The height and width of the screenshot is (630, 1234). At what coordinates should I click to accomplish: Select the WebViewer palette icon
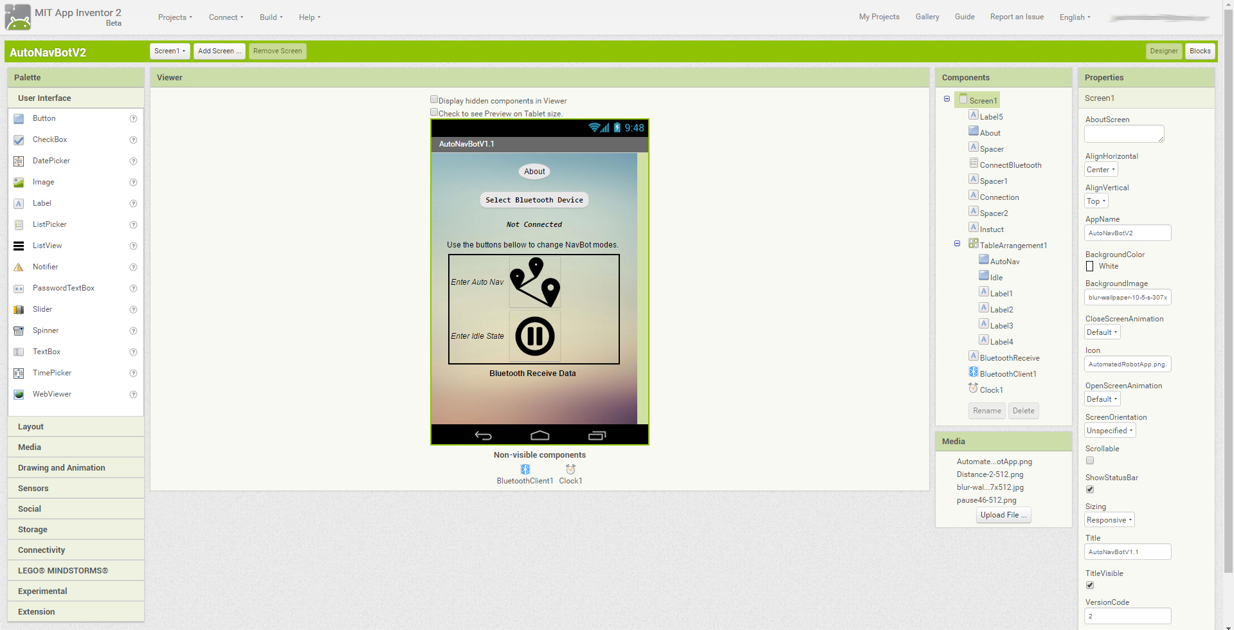[x=19, y=395]
